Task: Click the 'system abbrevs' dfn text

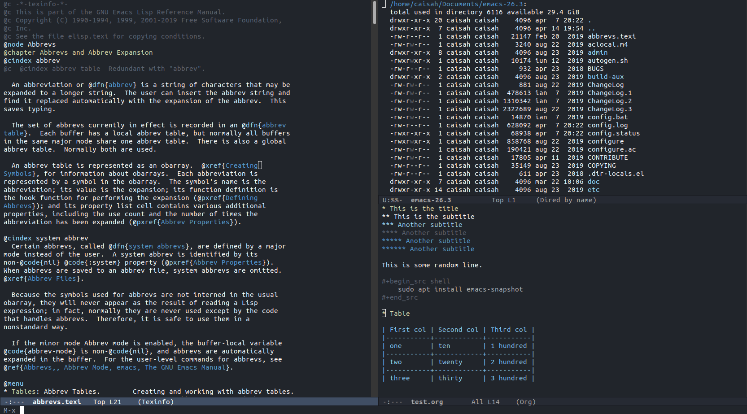Action: tap(157, 246)
